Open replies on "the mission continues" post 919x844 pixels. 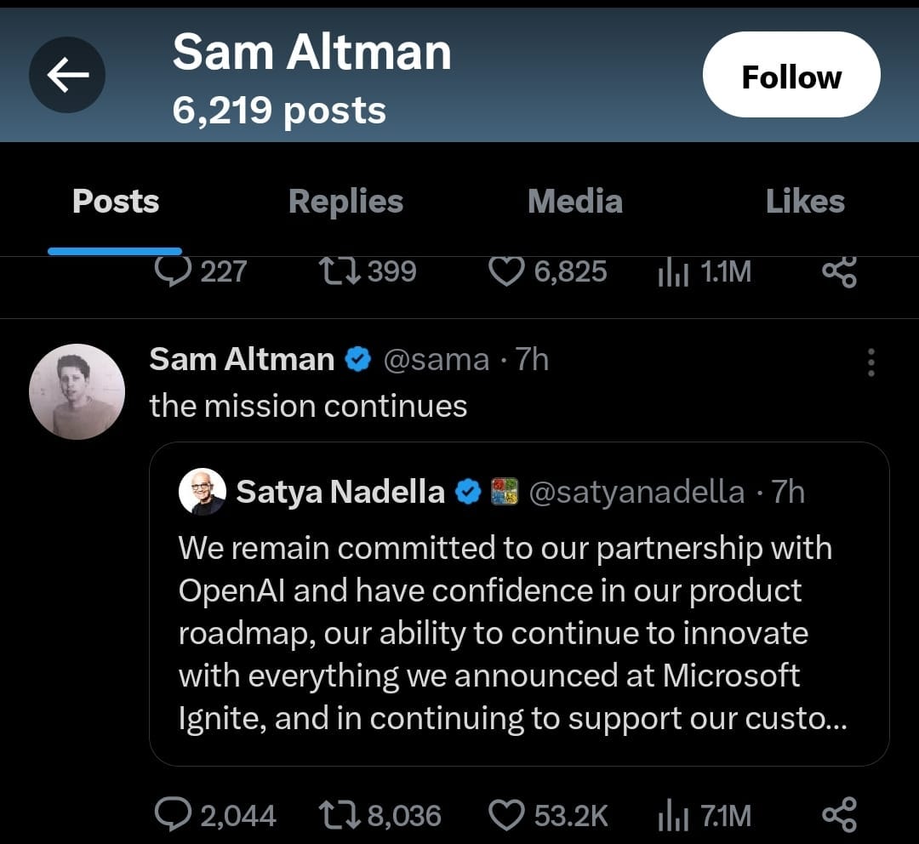pyautogui.click(x=174, y=816)
